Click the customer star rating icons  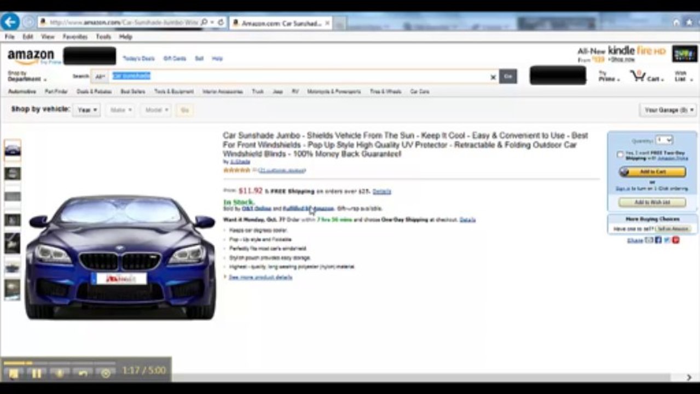pyautogui.click(x=236, y=170)
